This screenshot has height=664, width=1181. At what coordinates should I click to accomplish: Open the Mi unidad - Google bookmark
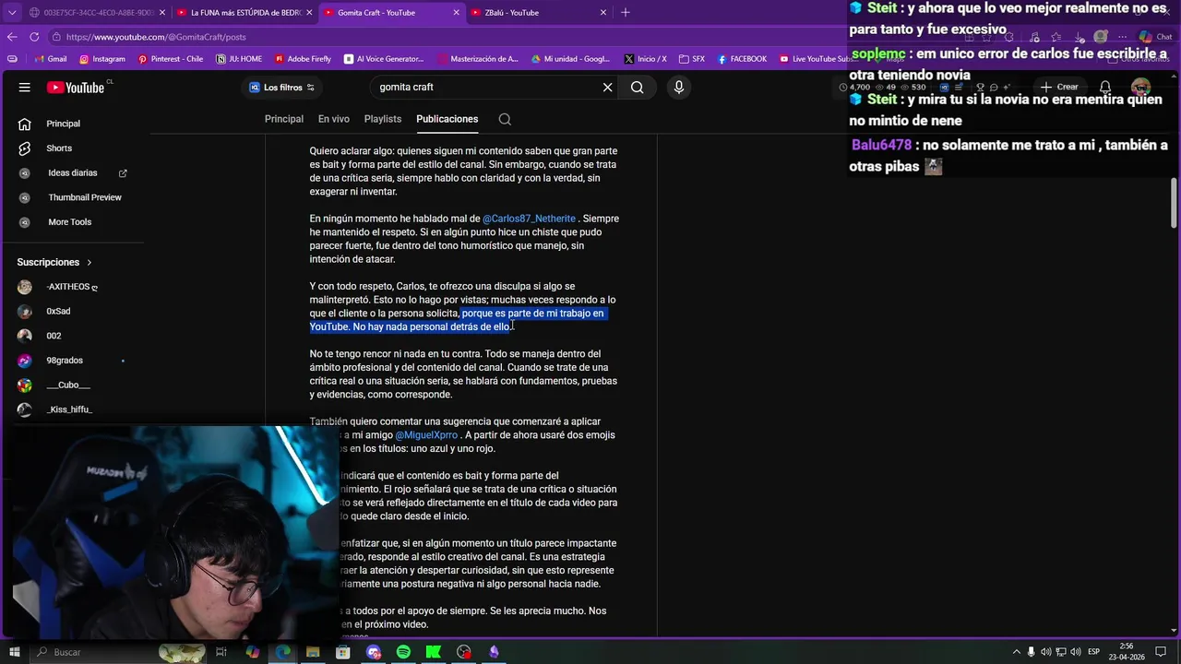click(570, 59)
